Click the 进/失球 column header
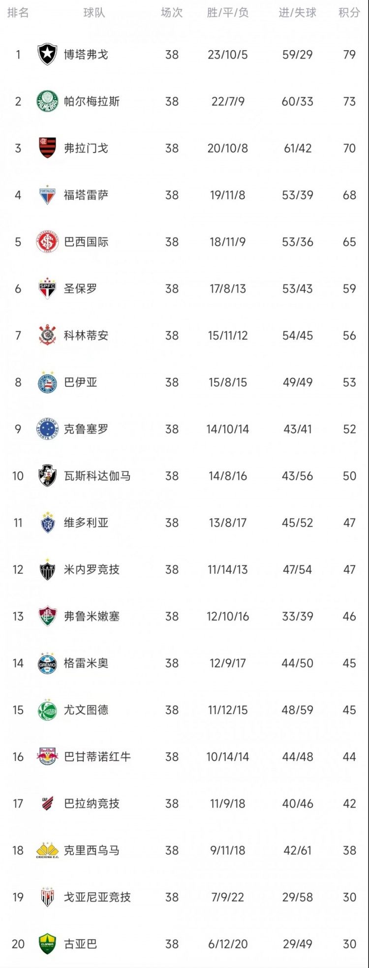Image resolution: width=369 pixels, height=968 pixels. pos(297,13)
